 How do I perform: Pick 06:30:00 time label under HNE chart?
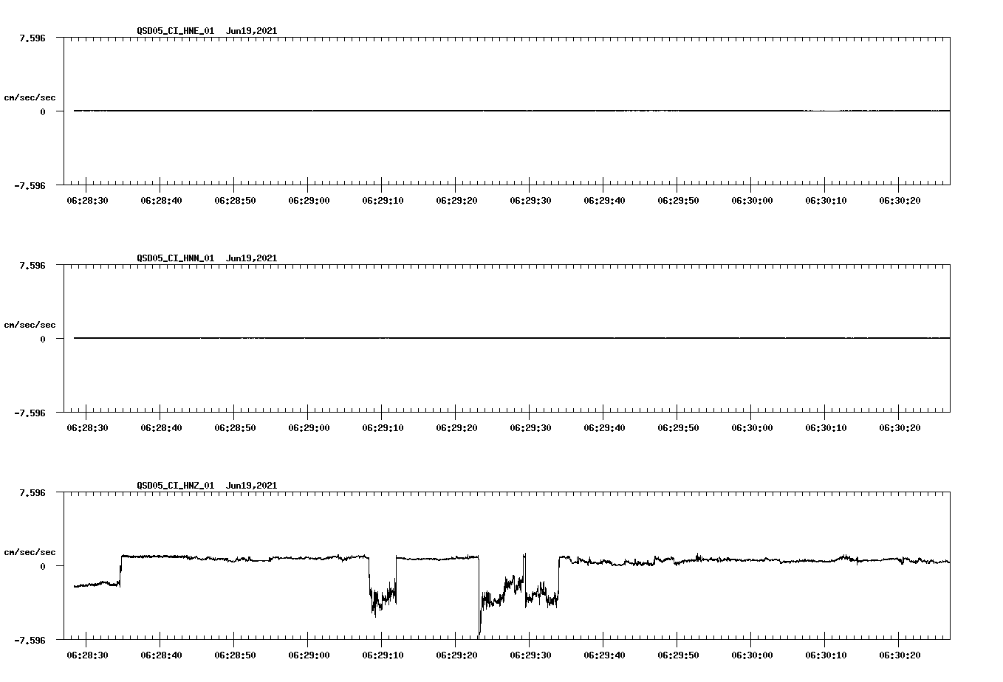click(x=752, y=201)
